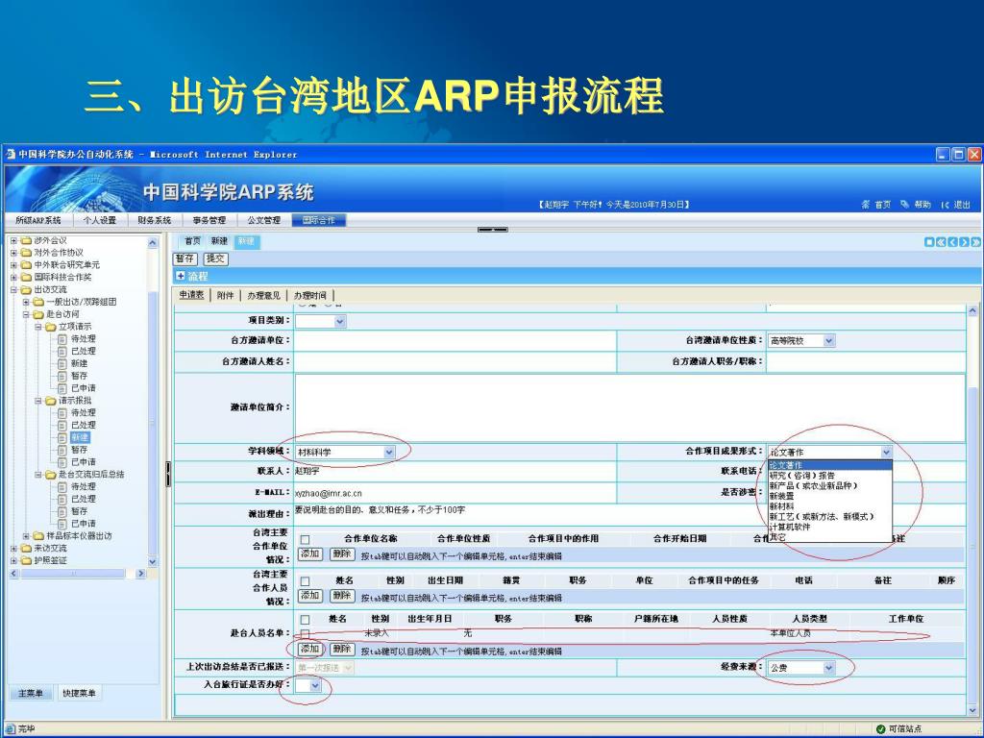Expand the 涉外会议 tree node
Screen dimensions: 984x738
click(x=13, y=240)
